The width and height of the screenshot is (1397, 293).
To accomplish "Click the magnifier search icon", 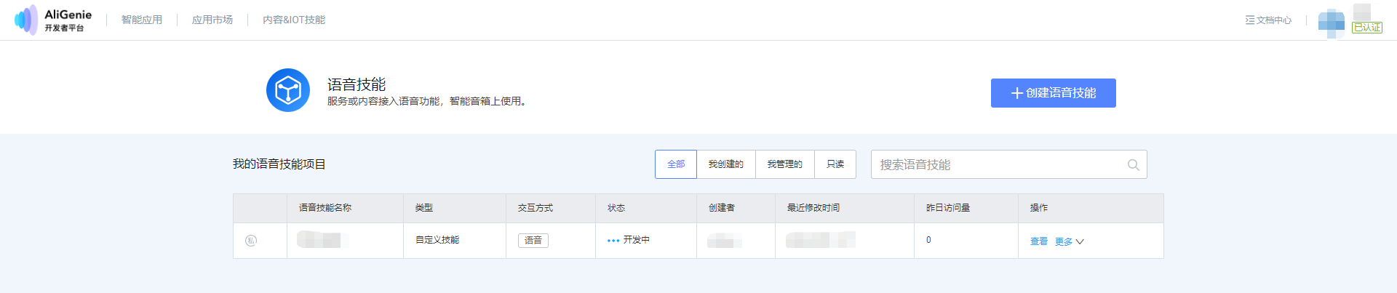I will point(1133,165).
